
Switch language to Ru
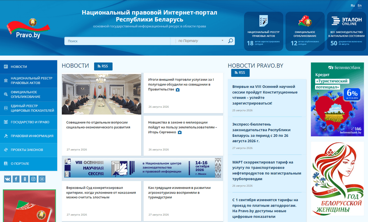[x=353, y=5]
